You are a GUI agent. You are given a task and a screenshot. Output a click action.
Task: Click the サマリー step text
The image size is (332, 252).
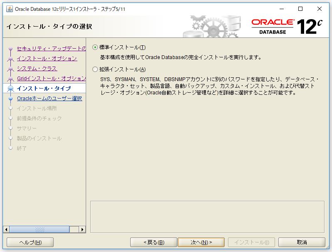click(27, 128)
